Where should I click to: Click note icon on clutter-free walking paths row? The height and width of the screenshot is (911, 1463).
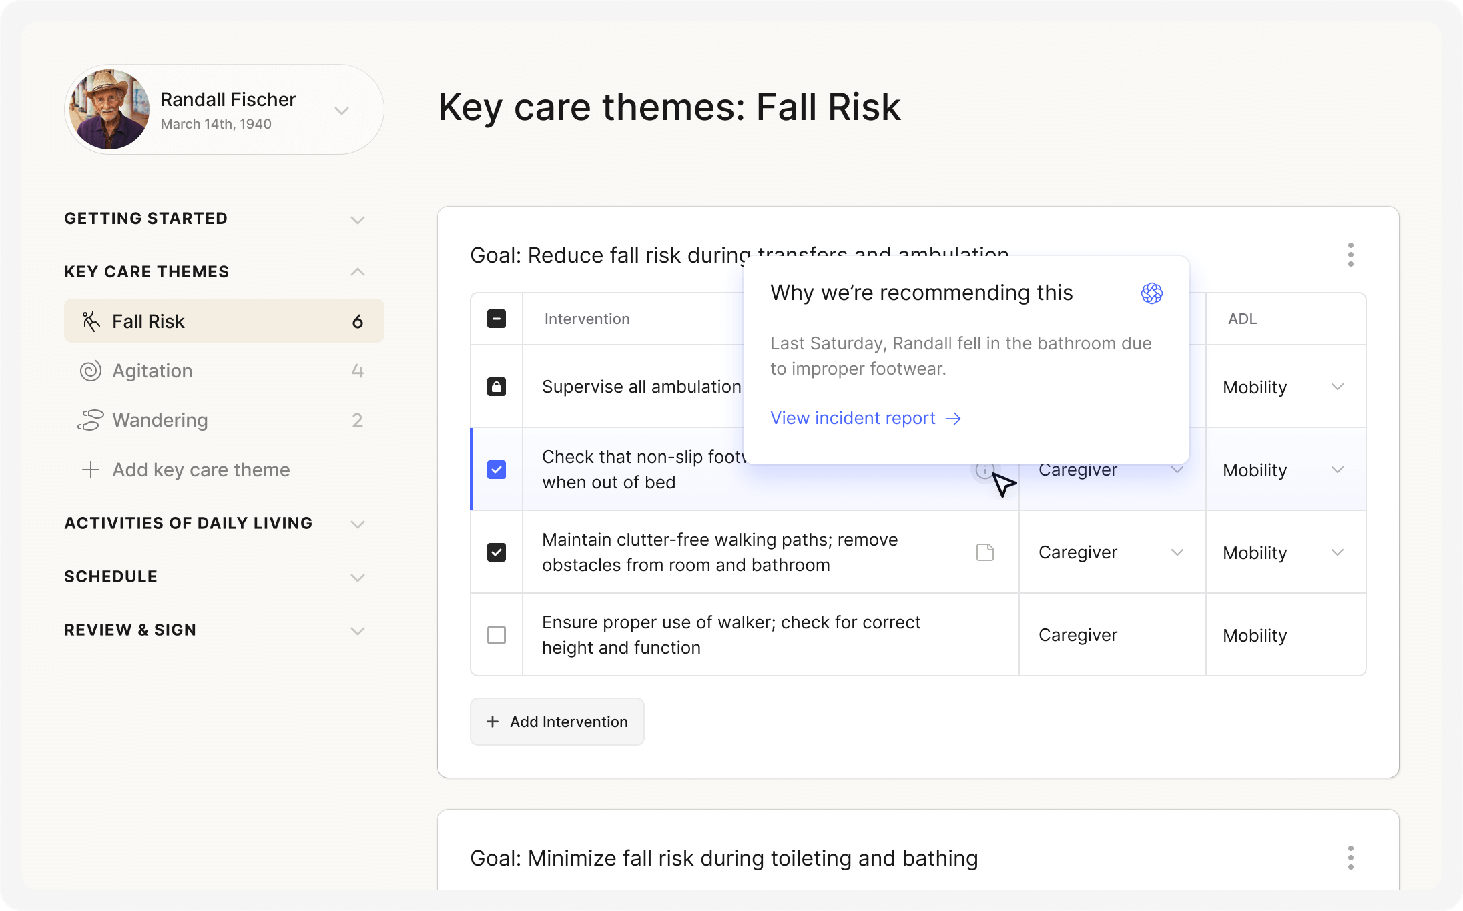point(984,552)
